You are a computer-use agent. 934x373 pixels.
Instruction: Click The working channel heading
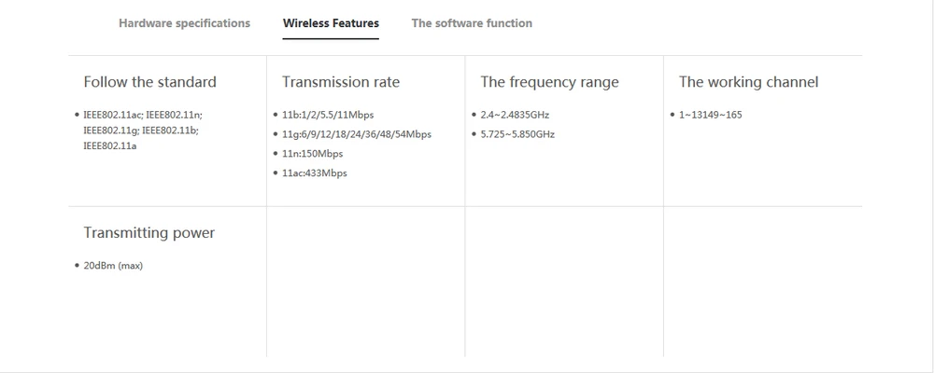pyautogui.click(x=749, y=82)
